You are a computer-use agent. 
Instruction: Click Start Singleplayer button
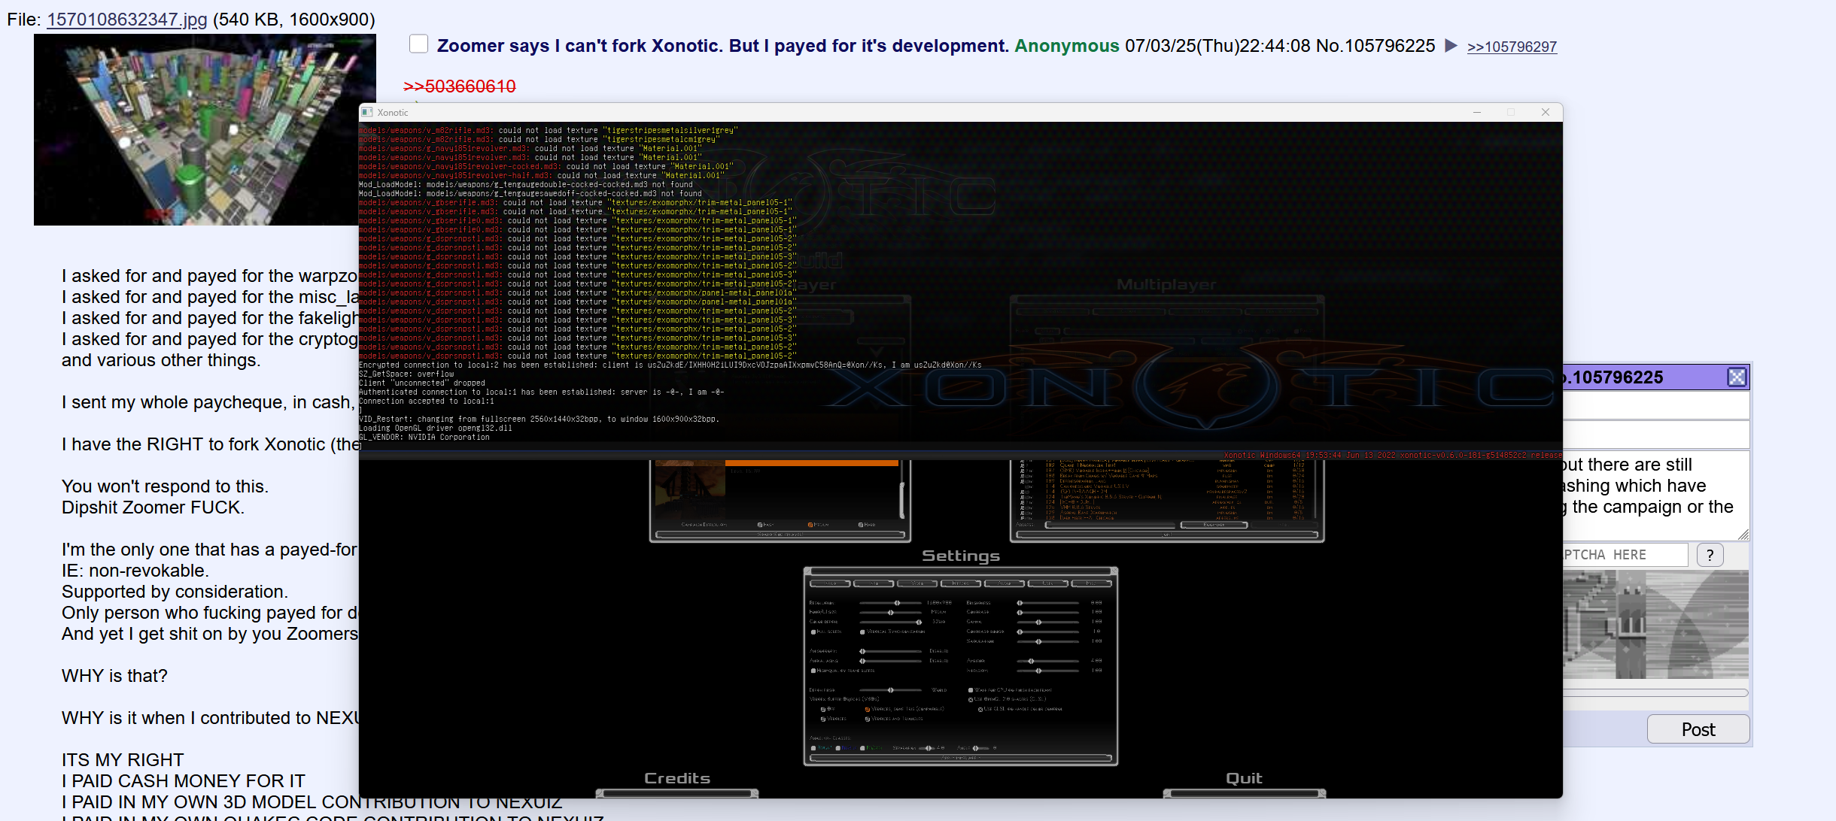click(x=780, y=535)
